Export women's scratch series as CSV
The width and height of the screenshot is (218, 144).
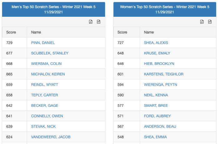[210, 22]
